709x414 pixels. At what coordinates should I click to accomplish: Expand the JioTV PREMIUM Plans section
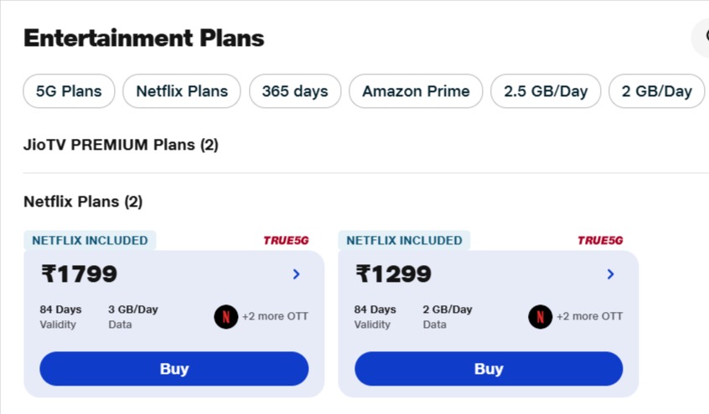121,145
